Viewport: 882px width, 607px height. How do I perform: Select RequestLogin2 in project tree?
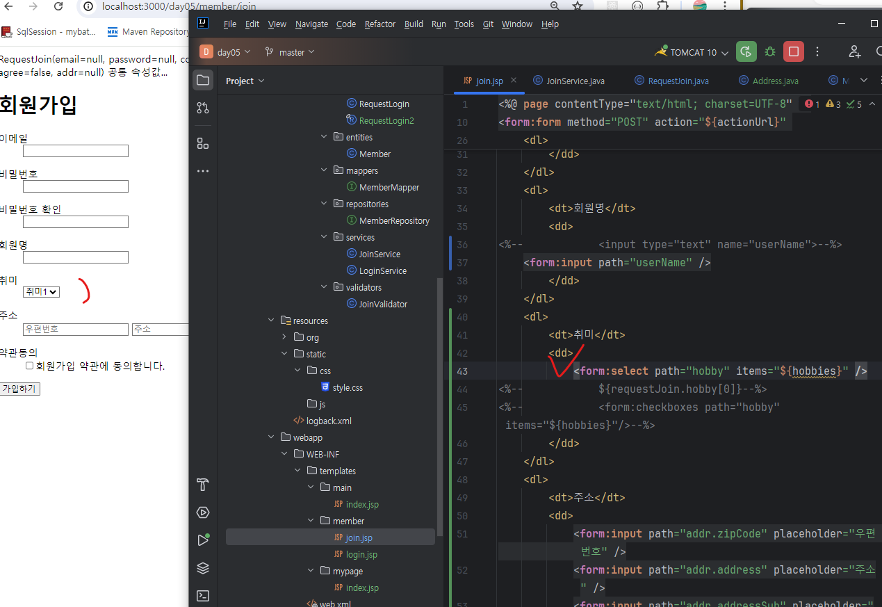click(379, 120)
